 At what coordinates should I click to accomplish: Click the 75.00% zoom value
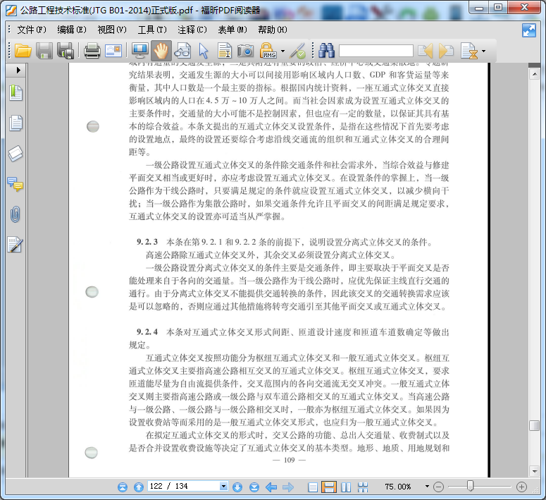click(398, 487)
